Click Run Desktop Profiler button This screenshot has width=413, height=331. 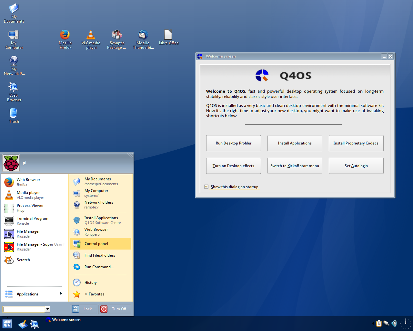coord(234,143)
